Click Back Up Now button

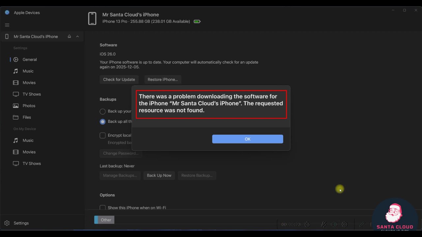[x=159, y=175]
